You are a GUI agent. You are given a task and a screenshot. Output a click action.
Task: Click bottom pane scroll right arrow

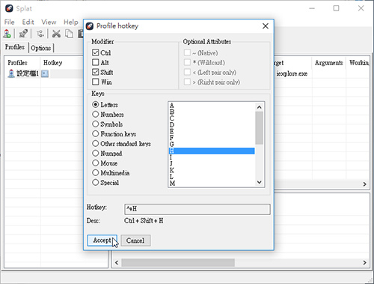[364, 262]
